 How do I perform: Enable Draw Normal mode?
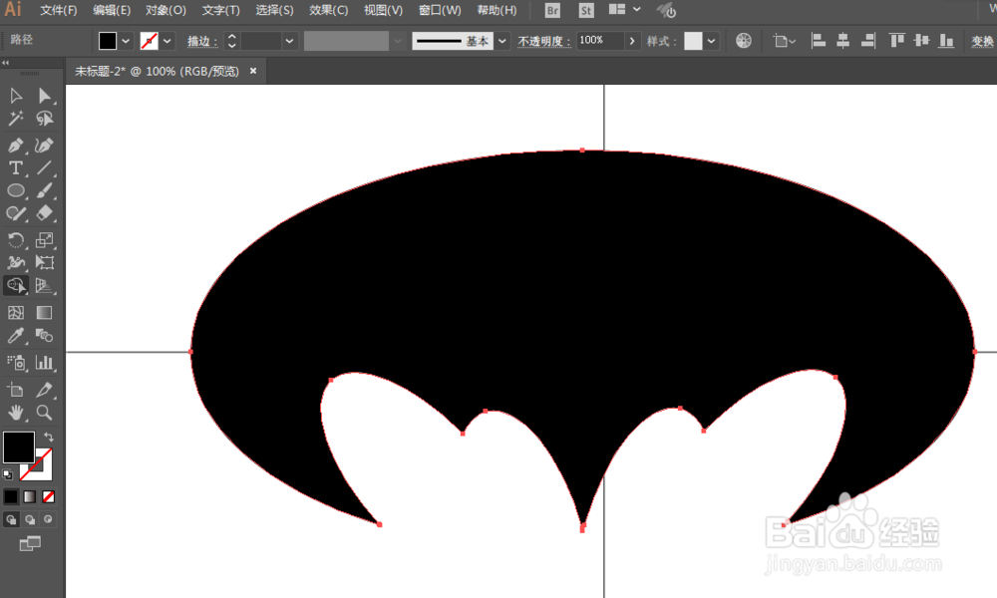coord(11,519)
